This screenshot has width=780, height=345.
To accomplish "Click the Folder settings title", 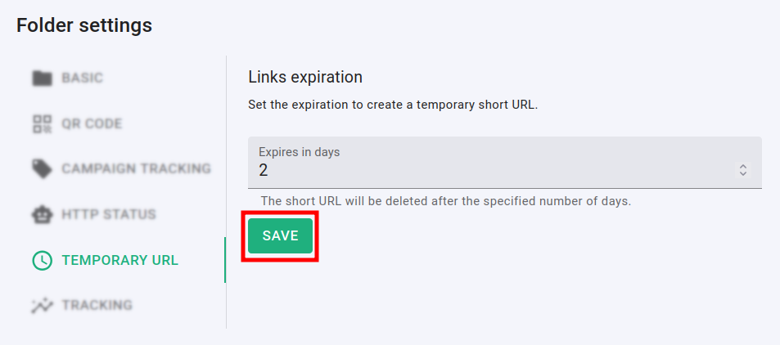I will click(x=84, y=25).
